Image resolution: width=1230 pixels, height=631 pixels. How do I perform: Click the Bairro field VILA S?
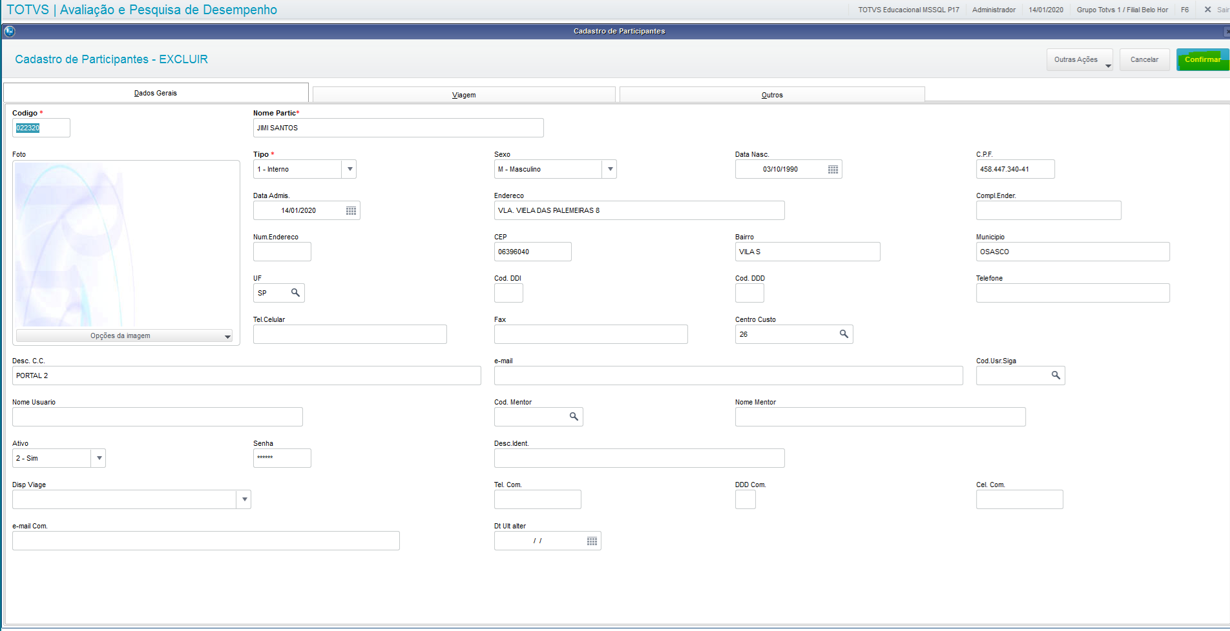click(808, 252)
